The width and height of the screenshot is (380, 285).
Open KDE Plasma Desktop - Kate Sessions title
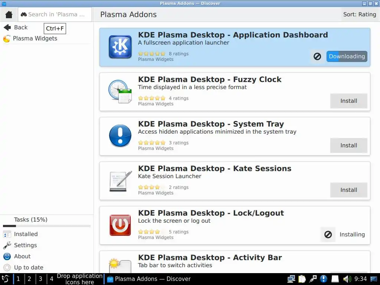pyautogui.click(x=215, y=169)
